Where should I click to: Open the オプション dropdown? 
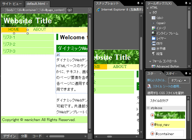179,81
